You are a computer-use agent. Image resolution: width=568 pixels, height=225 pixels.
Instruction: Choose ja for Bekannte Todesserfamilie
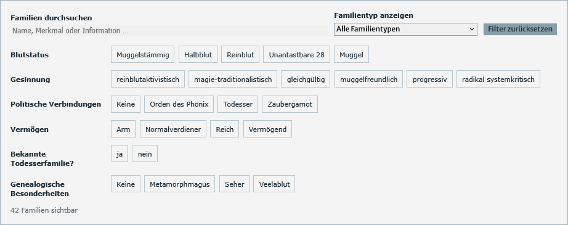pyautogui.click(x=120, y=154)
